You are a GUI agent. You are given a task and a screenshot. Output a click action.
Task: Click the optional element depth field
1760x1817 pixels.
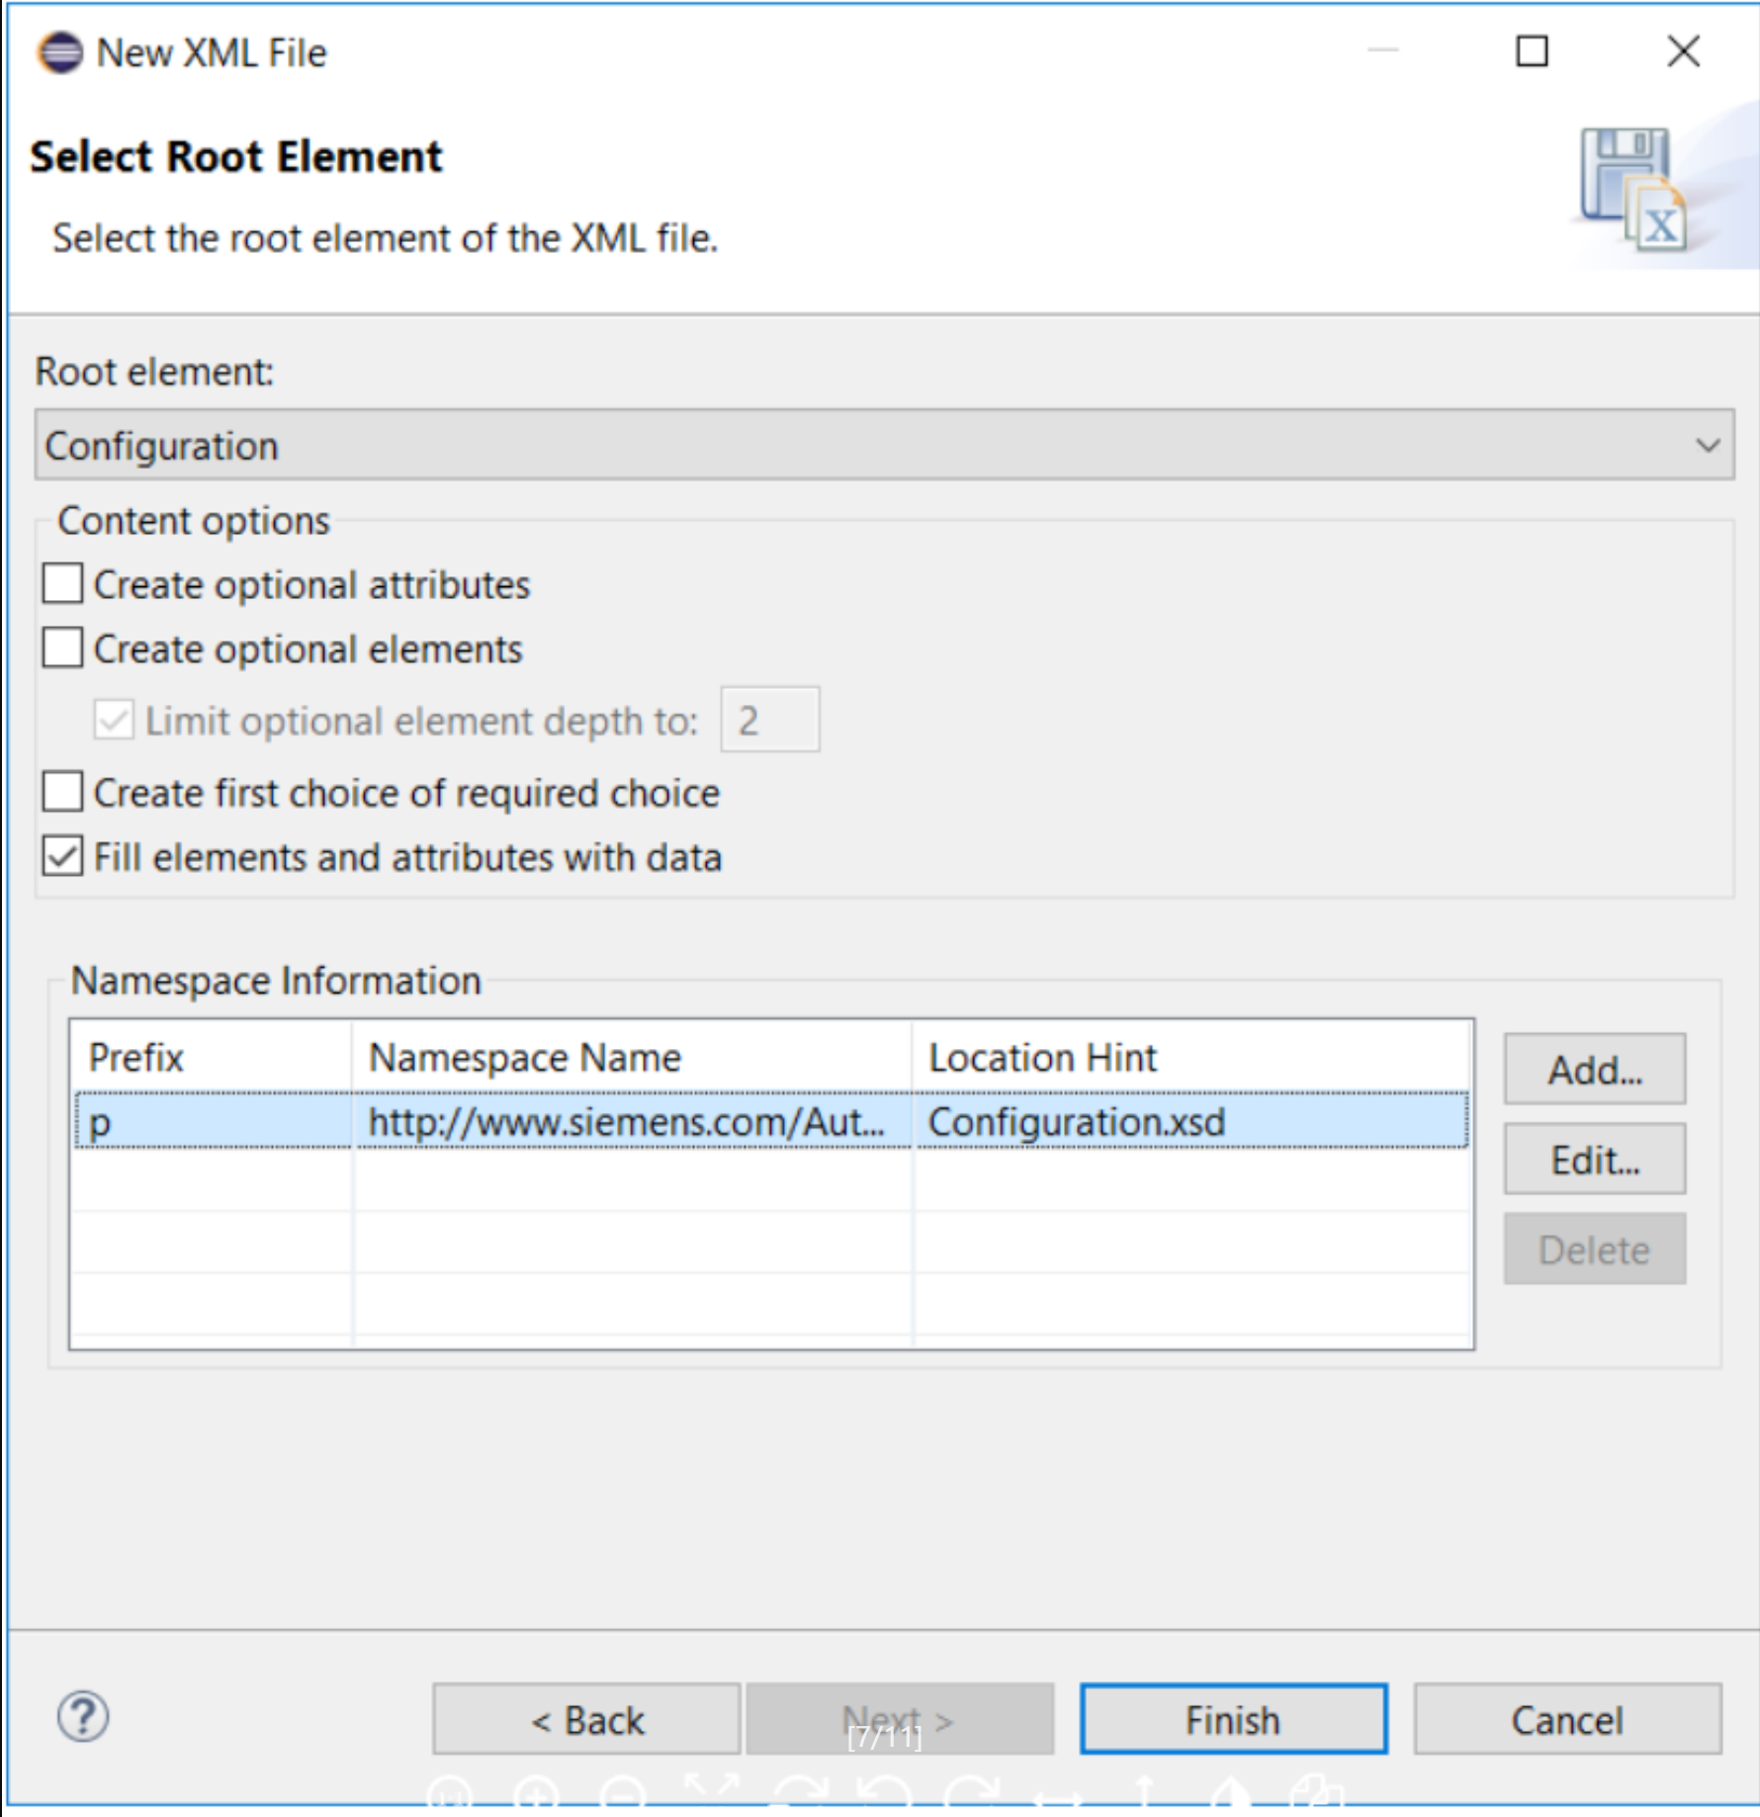point(770,720)
